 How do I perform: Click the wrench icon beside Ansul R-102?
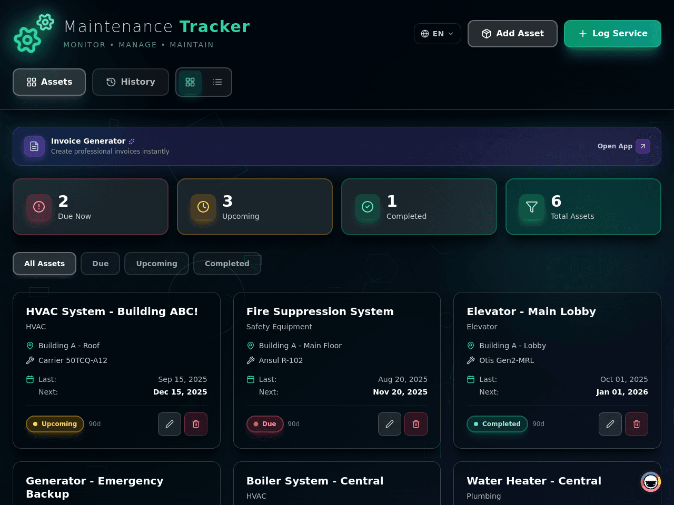point(251,360)
